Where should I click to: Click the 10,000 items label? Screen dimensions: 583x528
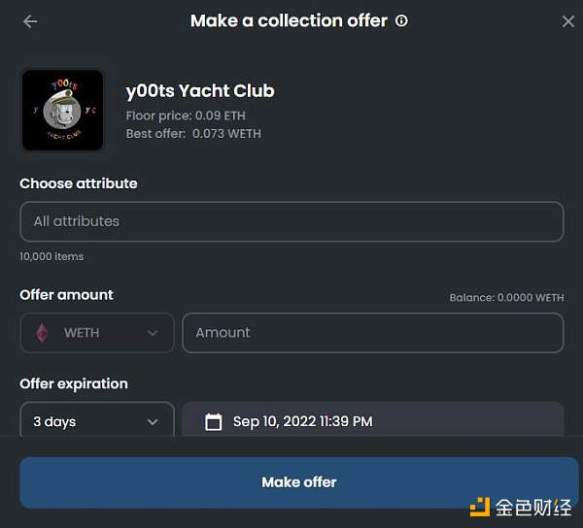(x=51, y=256)
